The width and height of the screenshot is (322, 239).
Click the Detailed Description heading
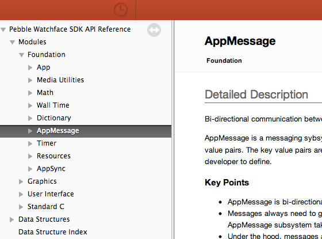point(256,94)
